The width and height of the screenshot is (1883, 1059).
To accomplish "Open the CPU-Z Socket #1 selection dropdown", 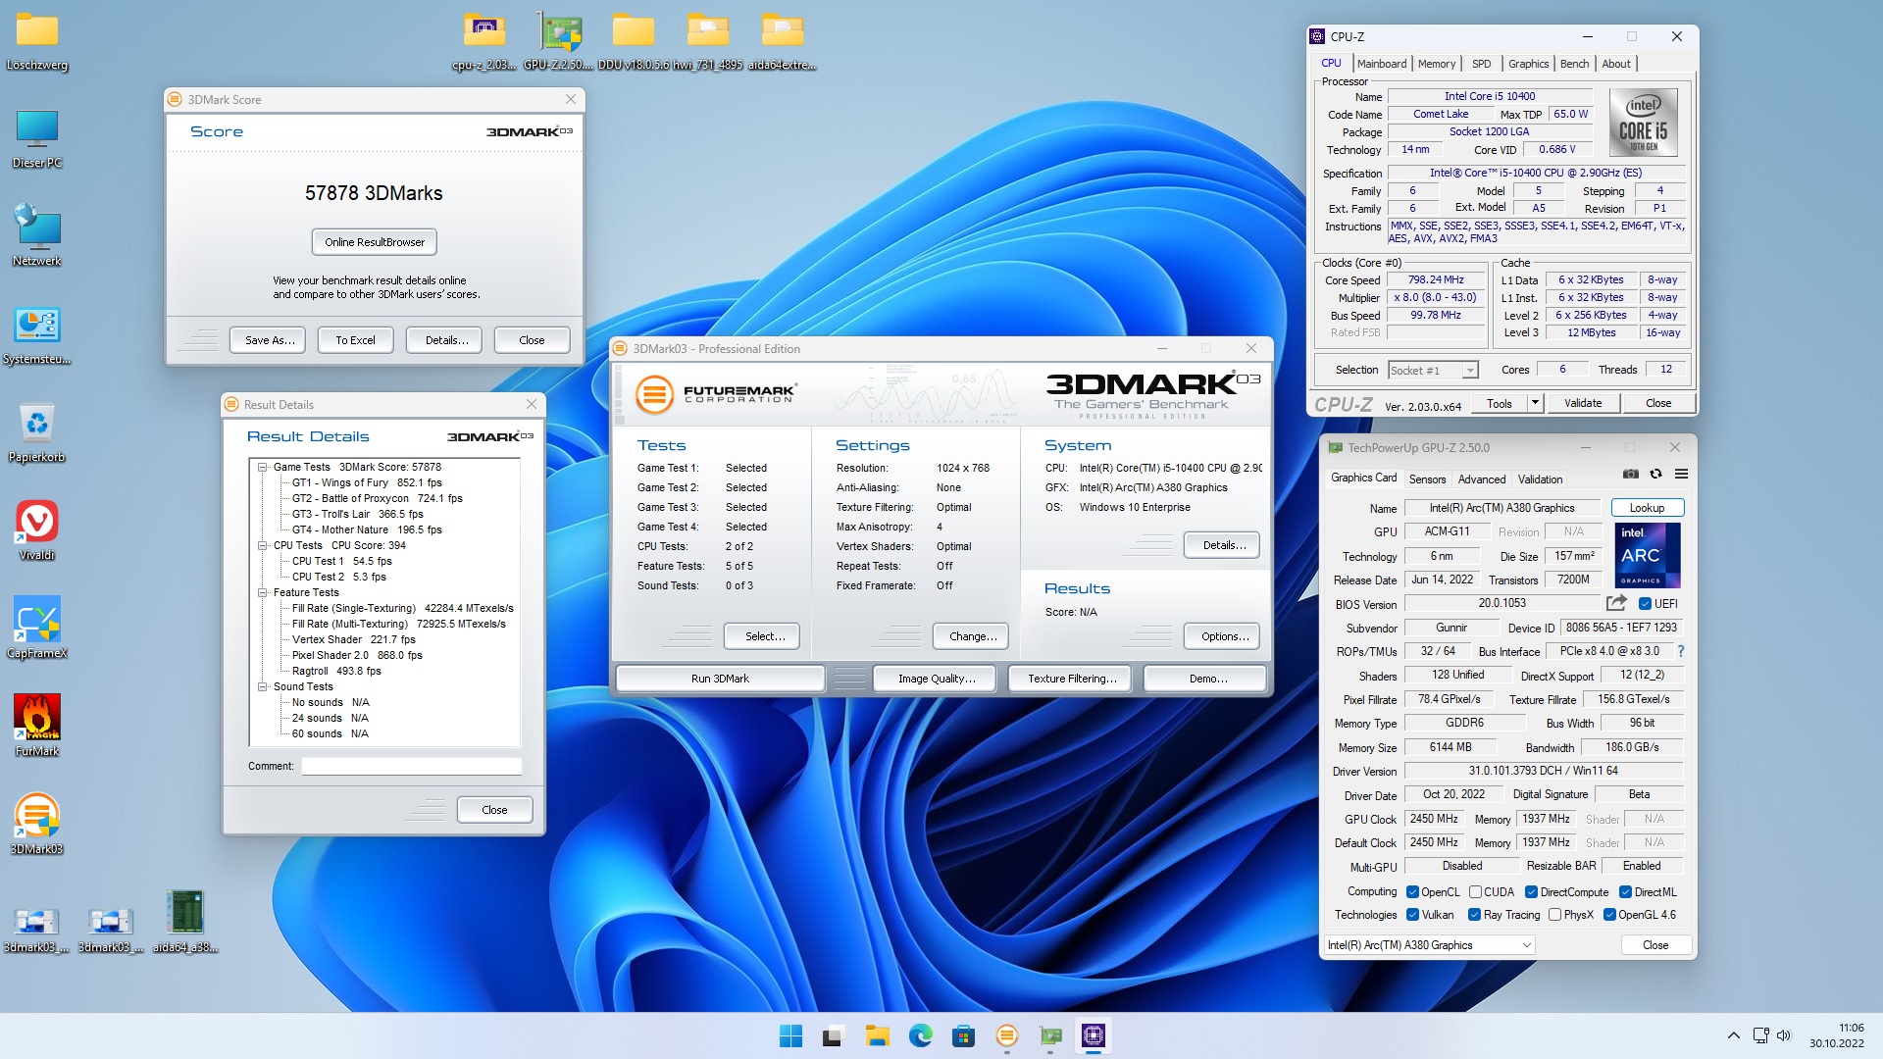I will click(x=1469, y=371).
